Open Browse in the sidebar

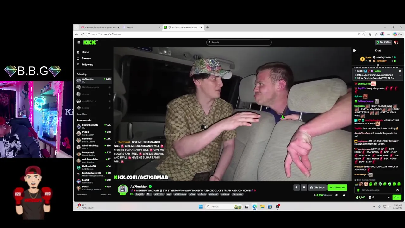84,58
